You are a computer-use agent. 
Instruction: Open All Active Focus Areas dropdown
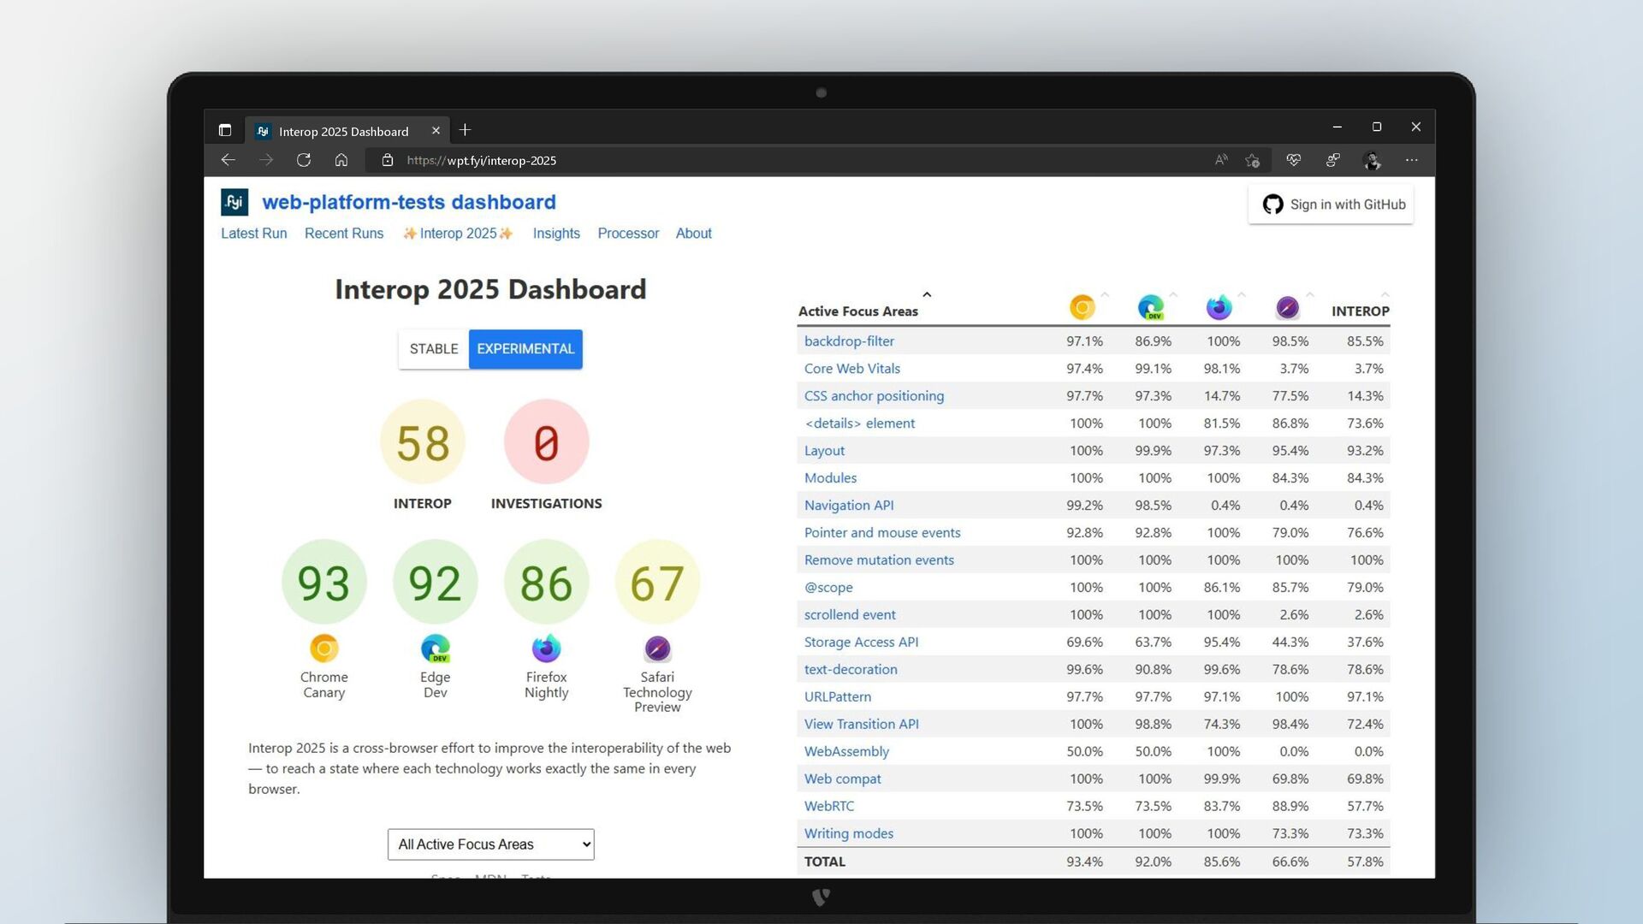click(490, 844)
